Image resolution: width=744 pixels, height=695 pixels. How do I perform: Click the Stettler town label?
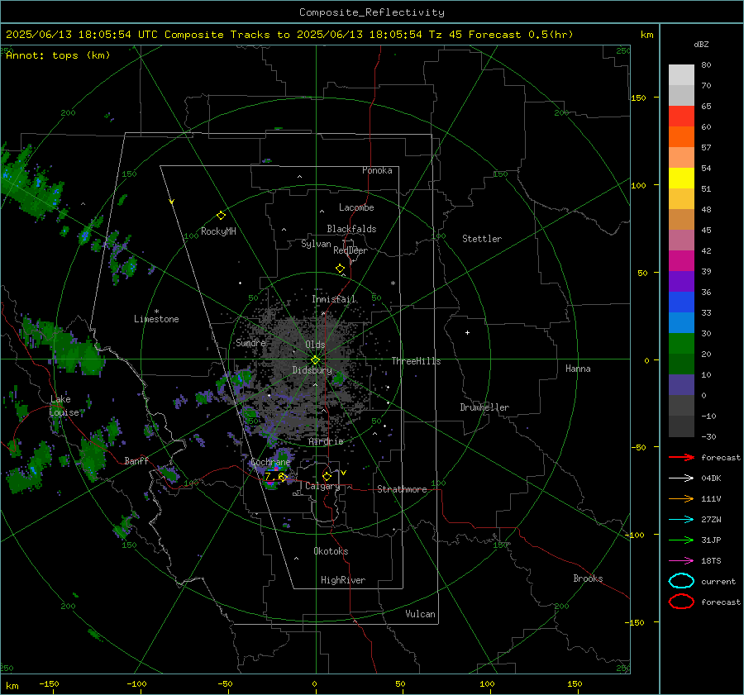click(482, 239)
